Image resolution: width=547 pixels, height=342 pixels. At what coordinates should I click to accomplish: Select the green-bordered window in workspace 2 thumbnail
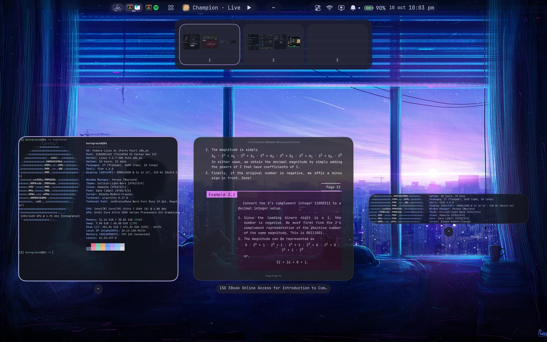[294, 42]
